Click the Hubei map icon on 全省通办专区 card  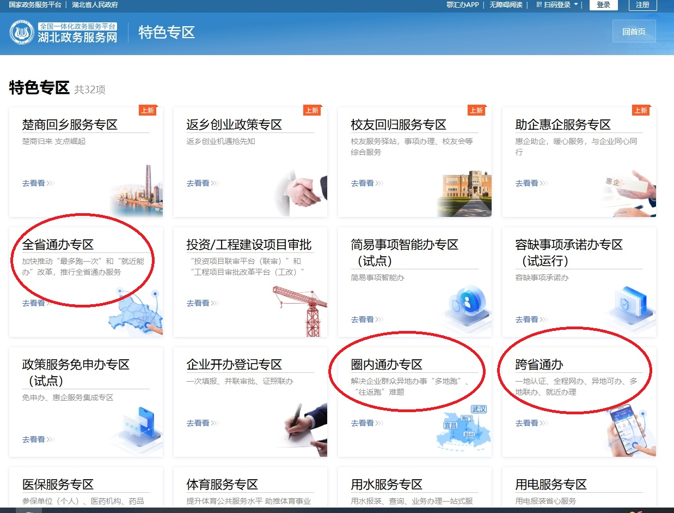[136, 316]
